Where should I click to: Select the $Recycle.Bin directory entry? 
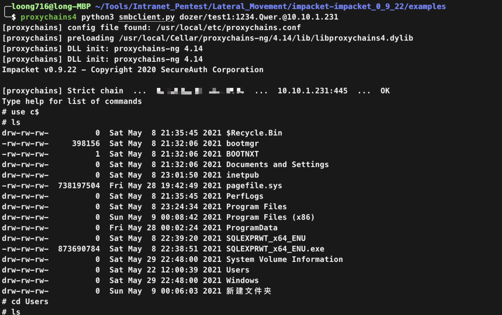pyautogui.click(x=254, y=133)
